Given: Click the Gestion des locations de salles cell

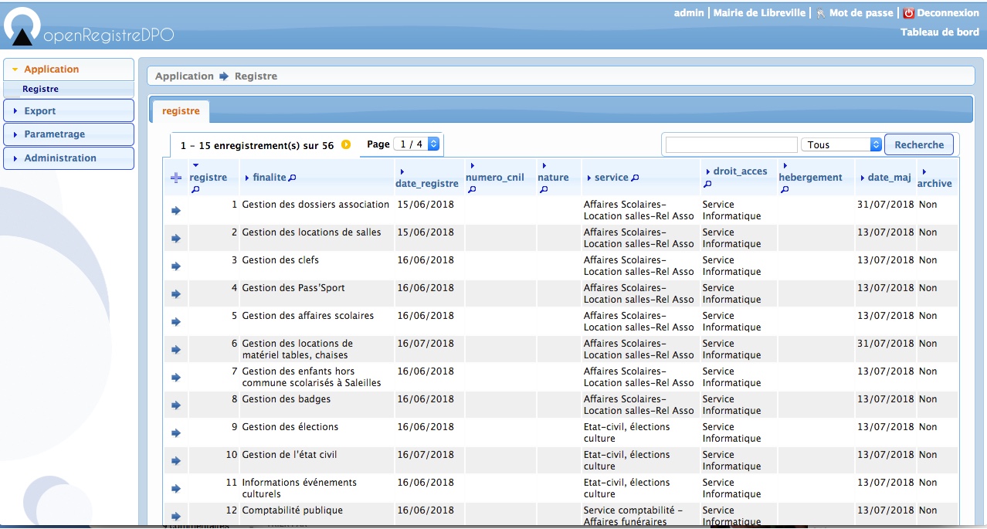Looking at the screenshot, I should pos(311,232).
